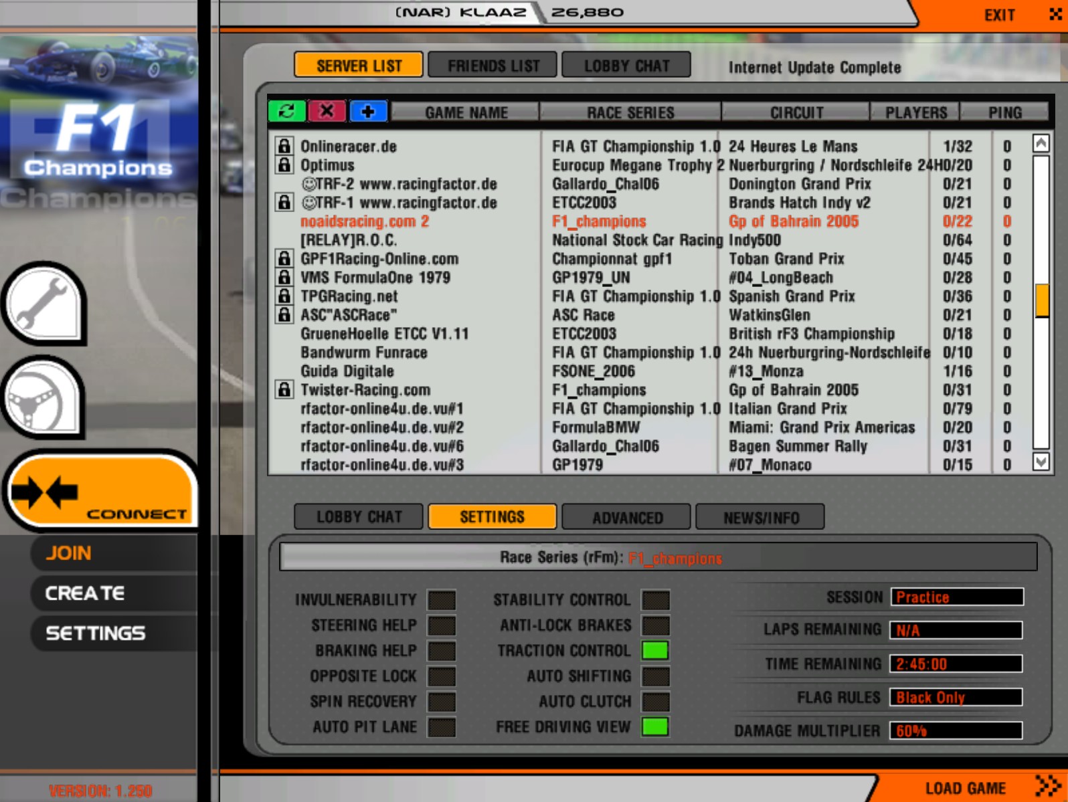Screen dimensions: 1068x802
Task: Switch to the Friends List tab
Action: 493,66
